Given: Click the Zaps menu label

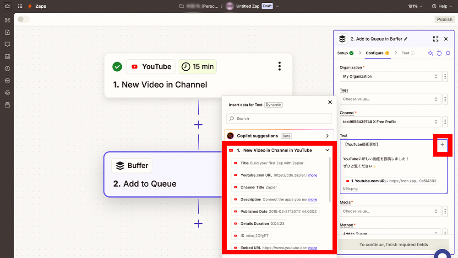Looking at the screenshot, I should point(41,6).
